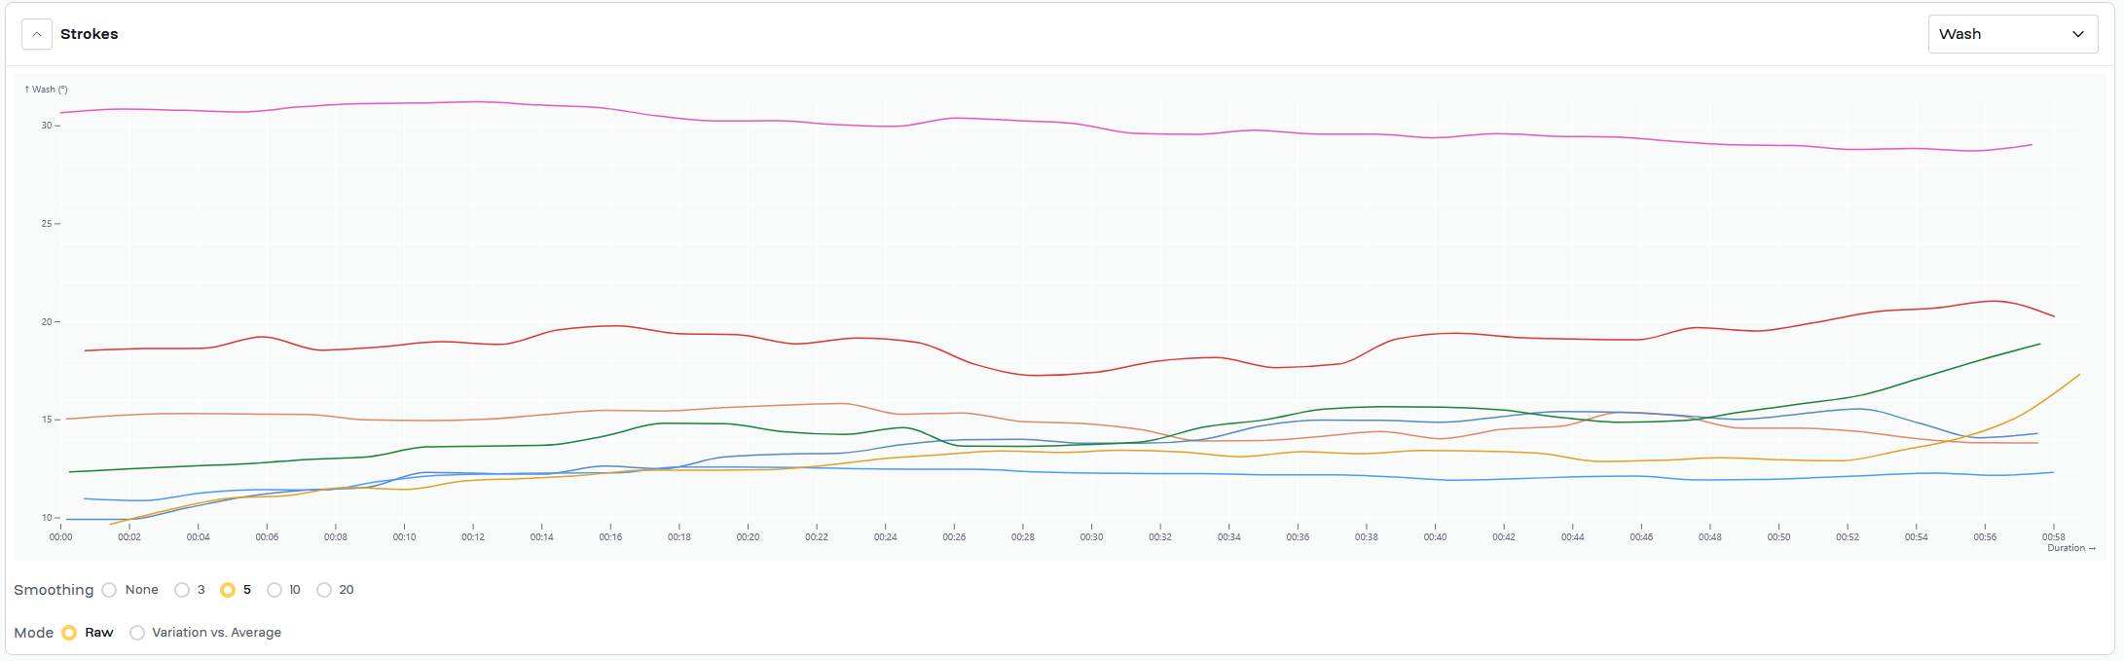
Task: Click the 00:30 time axis tick
Action: pyautogui.click(x=1091, y=537)
